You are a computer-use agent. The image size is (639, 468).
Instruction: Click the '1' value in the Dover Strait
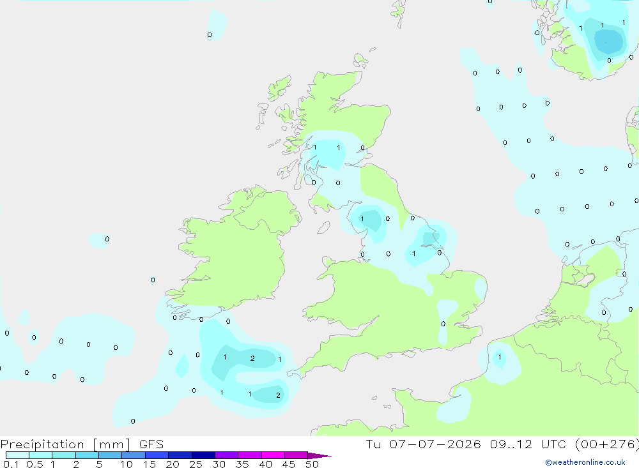[x=500, y=357]
